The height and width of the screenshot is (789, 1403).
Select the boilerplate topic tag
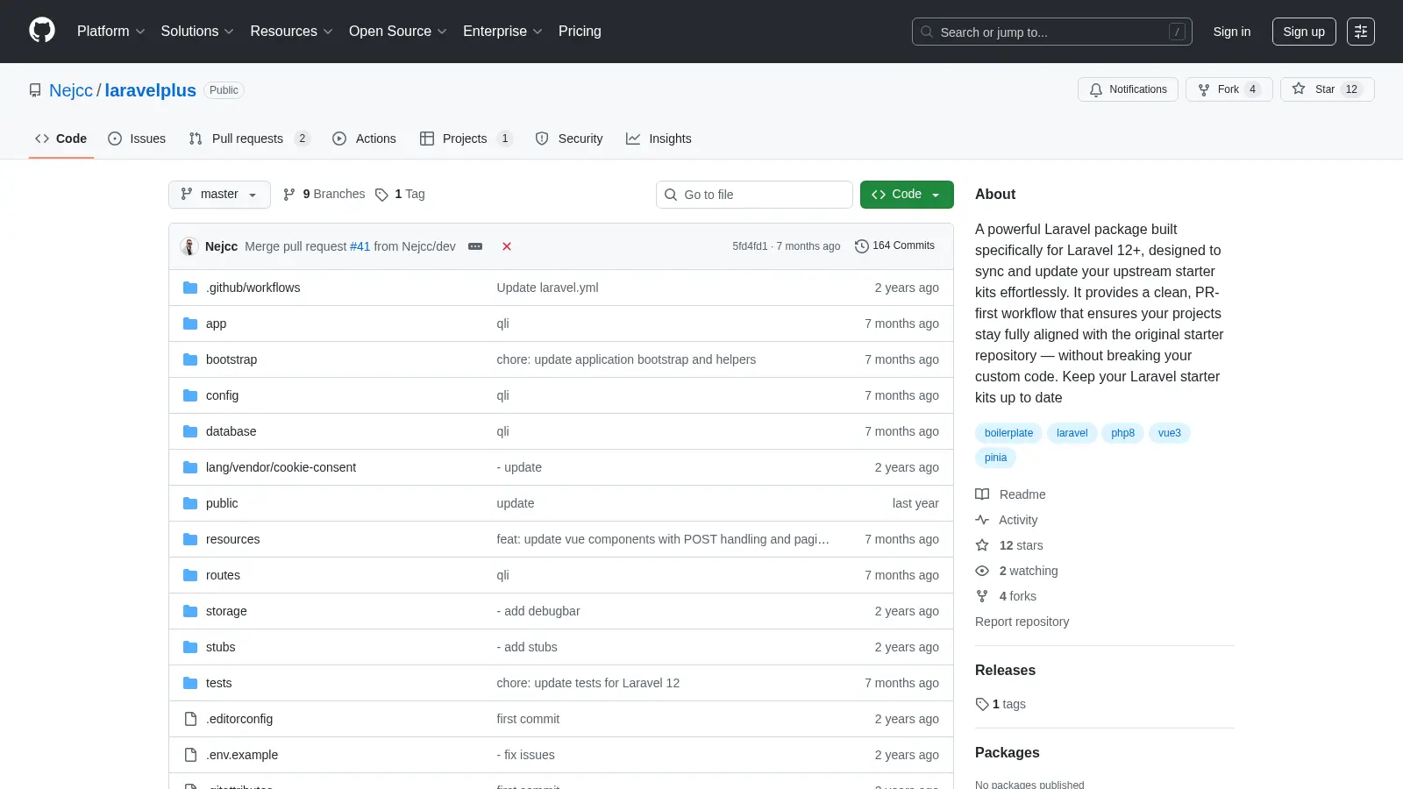(1008, 433)
